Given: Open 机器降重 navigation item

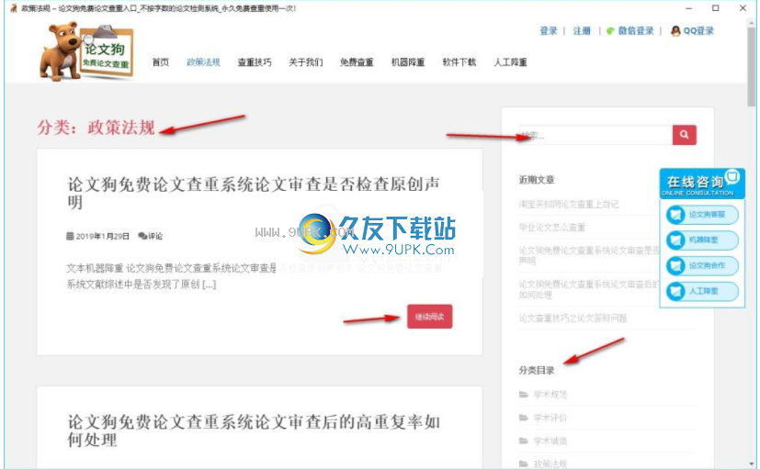Looking at the screenshot, I should 408,62.
